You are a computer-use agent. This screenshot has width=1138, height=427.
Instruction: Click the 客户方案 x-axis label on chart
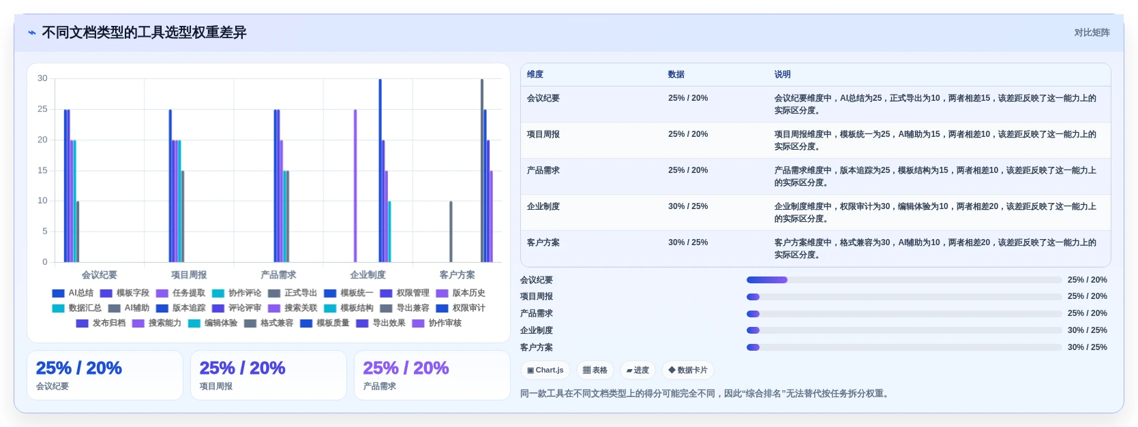[x=458, y=275]
